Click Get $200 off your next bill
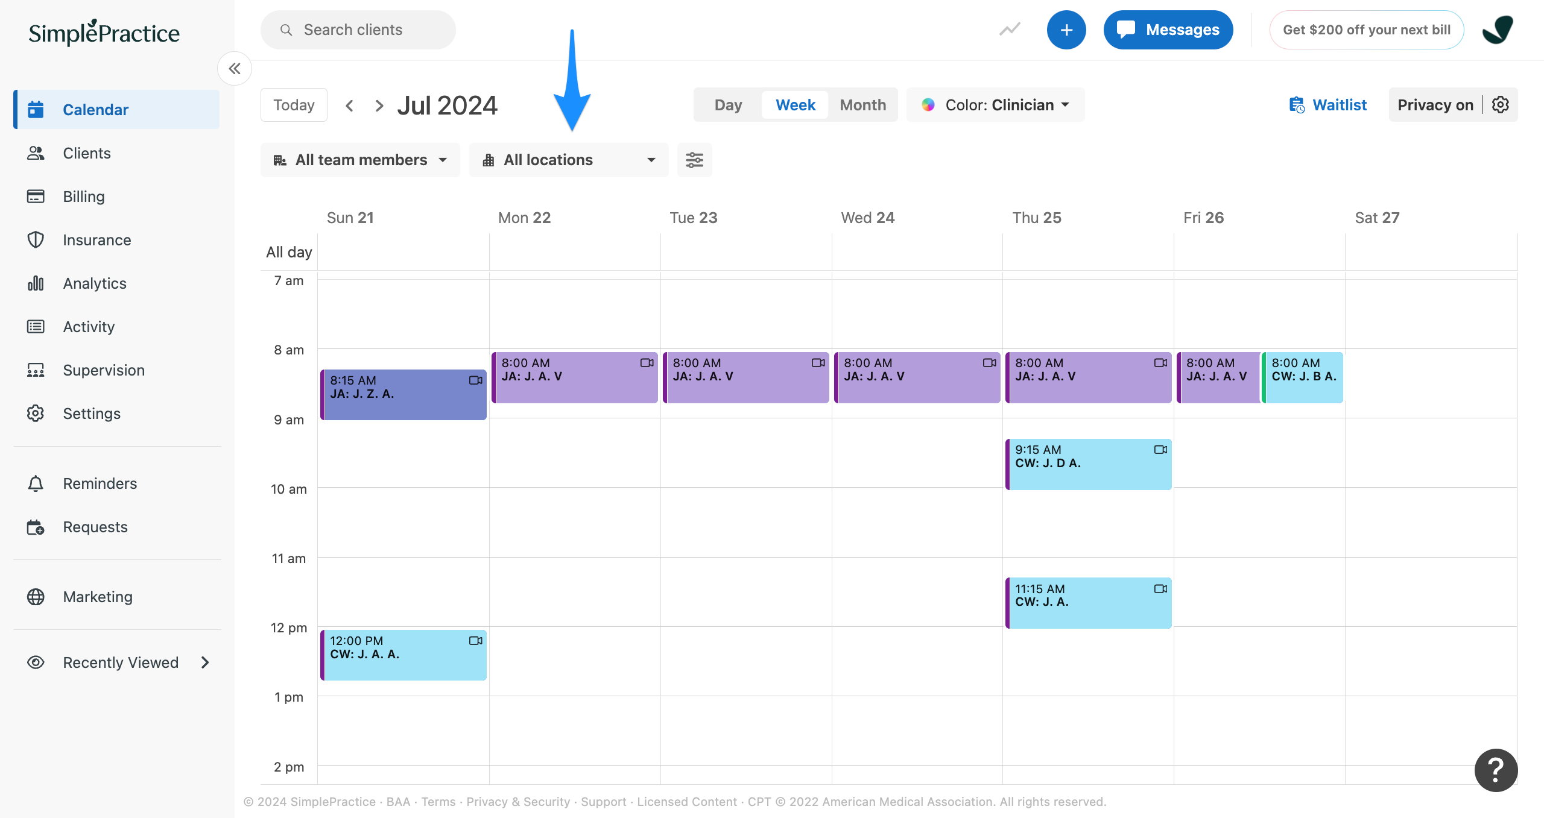The height and width of the screenshot is (818, 1544). coord(1367,30)
